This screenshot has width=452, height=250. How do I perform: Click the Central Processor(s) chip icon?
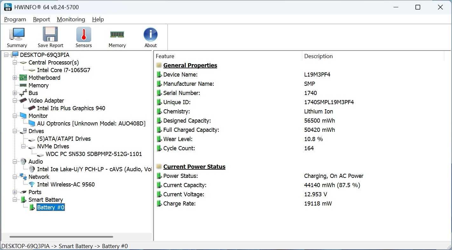coord(24,63)
